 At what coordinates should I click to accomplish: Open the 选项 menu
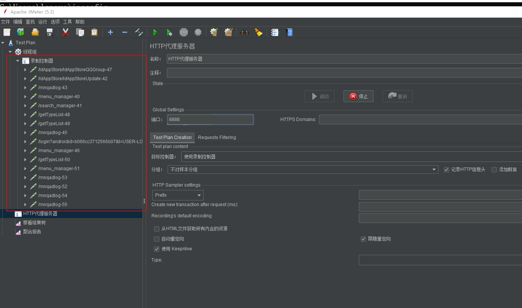click(x=55, y=22)
